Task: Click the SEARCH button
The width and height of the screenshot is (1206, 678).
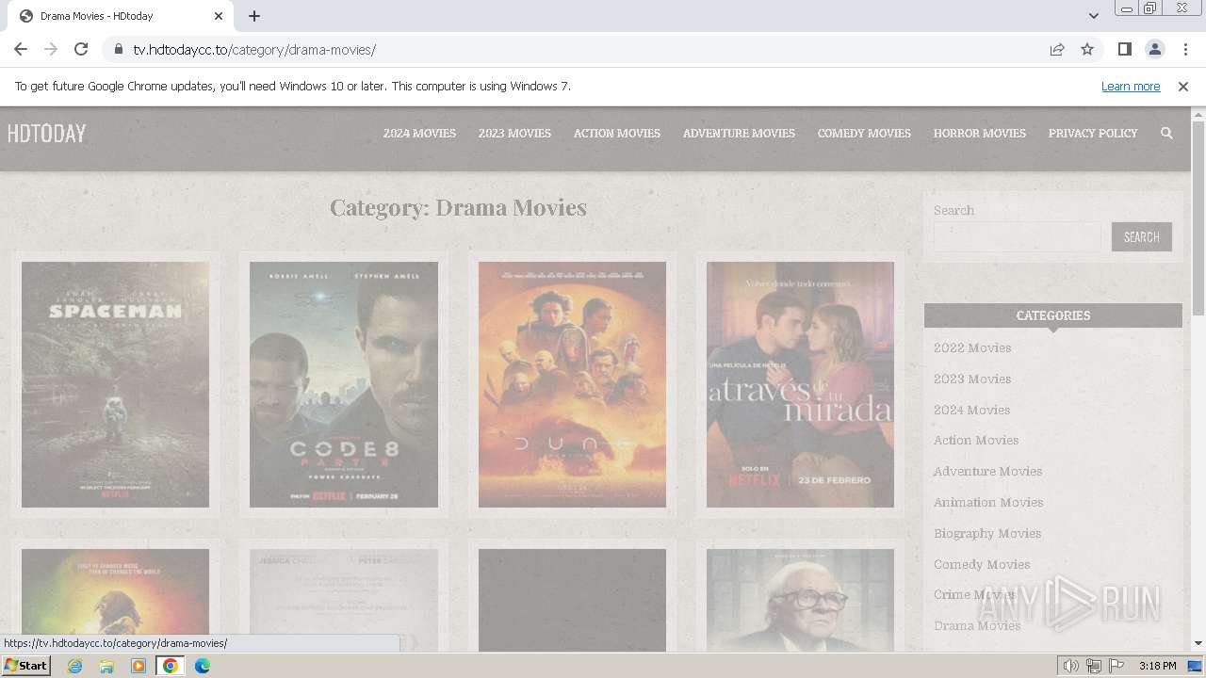Action: tap(1142, 237)
